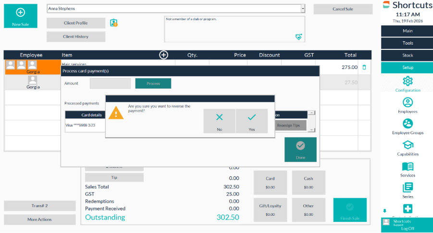Click the add item plus icon in header
Viewport: 433px width, 233px height.
pyautogui.click(x=163, y=55)
